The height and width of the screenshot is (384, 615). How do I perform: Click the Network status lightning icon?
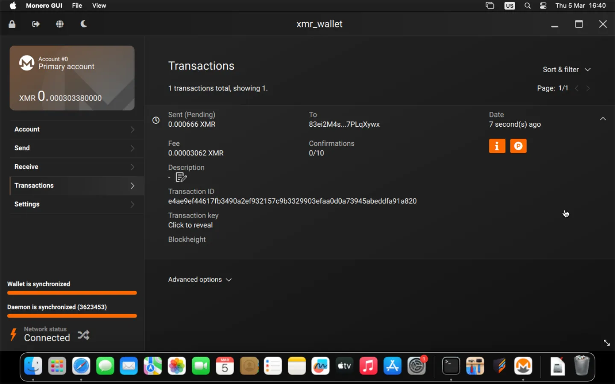click(13, 335)
